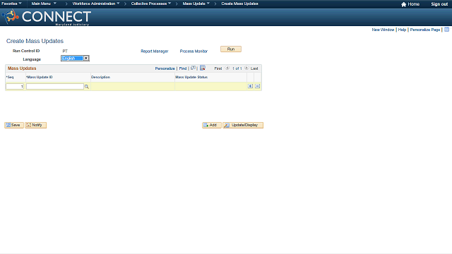Click the Run button
Viewport: 452px width, 254px height.
tap(231, 49)
